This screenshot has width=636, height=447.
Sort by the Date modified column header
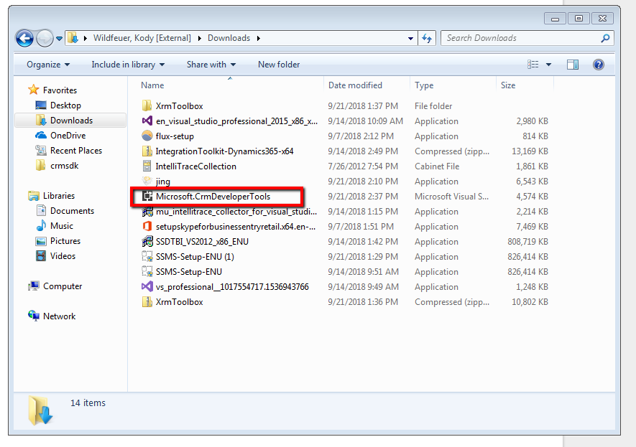pyautogui.click(x=355, y=85)
